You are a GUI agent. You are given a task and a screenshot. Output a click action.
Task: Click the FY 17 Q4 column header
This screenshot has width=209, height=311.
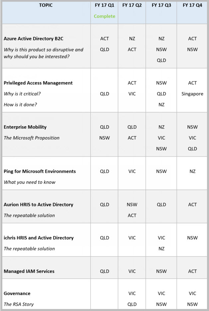(x=192, y=5)
